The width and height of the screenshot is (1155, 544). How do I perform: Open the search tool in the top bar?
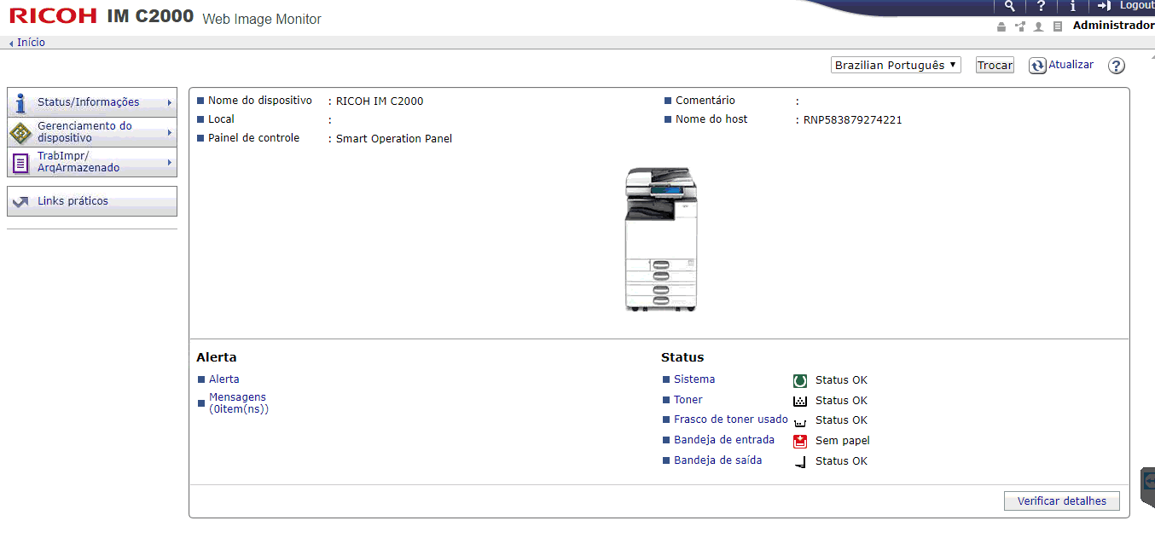[1010, 7]
